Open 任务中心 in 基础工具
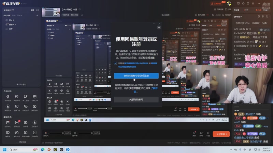Viewport: 273px width, 153px height. 8,123
